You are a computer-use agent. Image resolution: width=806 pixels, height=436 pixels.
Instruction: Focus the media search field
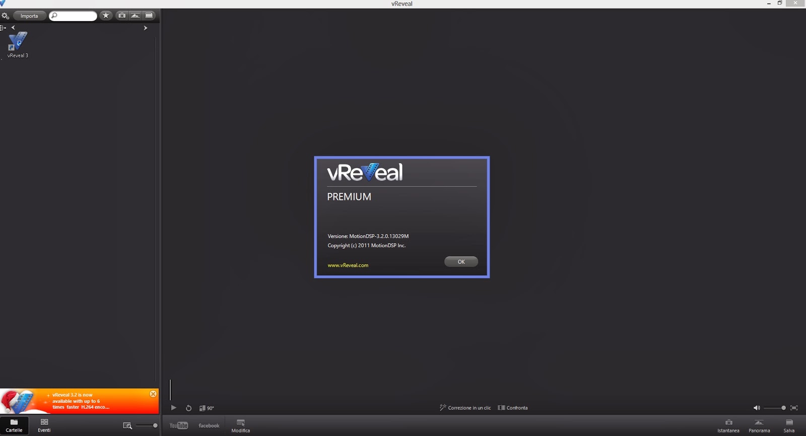tap(73, 16)
